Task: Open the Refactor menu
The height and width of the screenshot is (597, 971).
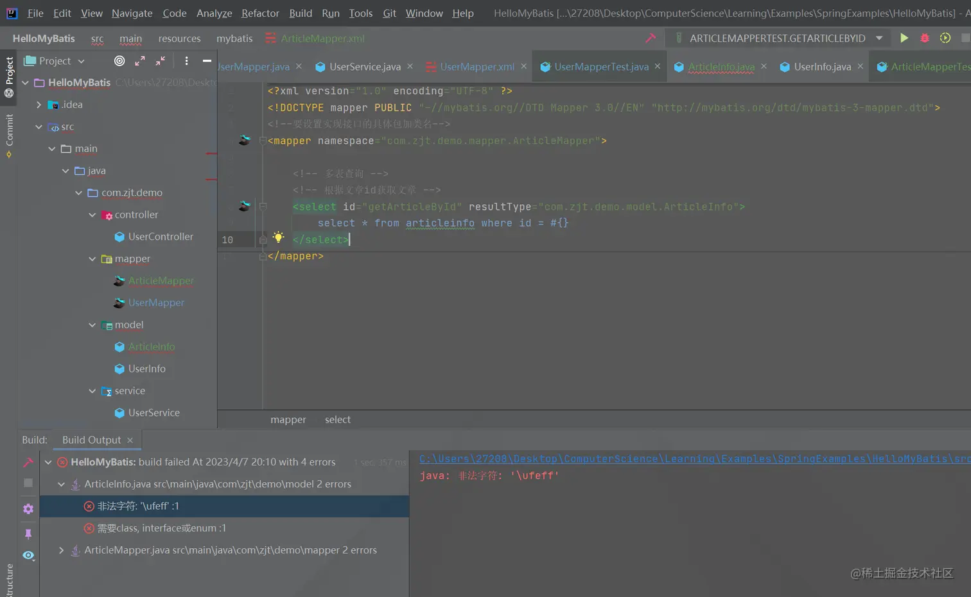Action: [260, 13]
